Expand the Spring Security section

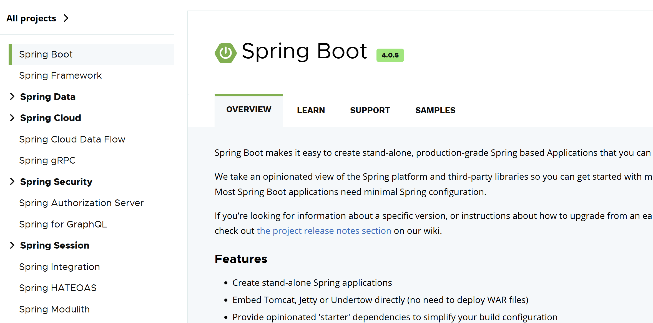pos(12,182)
